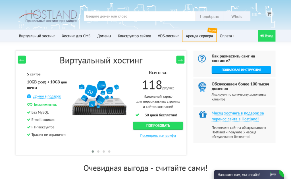Click the акция badge on Аренда сервера

pos(212,30)
